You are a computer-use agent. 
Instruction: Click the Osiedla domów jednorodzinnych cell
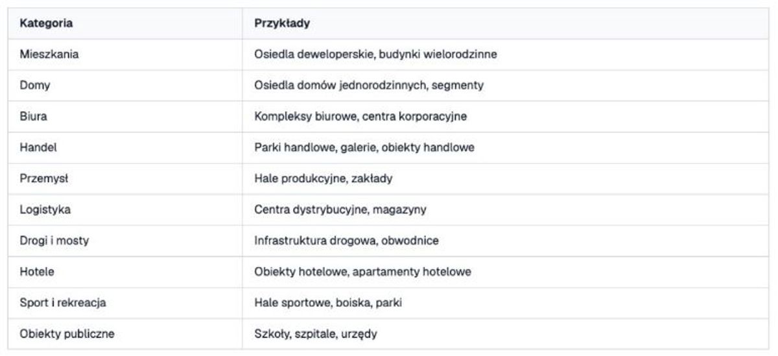pos(506,86)
